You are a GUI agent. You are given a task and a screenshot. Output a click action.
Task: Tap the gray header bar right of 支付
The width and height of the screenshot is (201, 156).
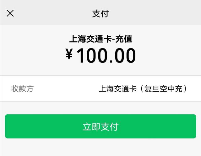coord(157,13)
